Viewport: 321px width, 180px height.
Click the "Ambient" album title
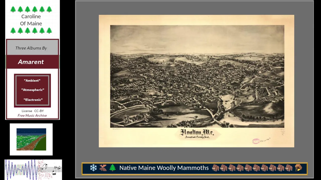[x=32, y=80]
